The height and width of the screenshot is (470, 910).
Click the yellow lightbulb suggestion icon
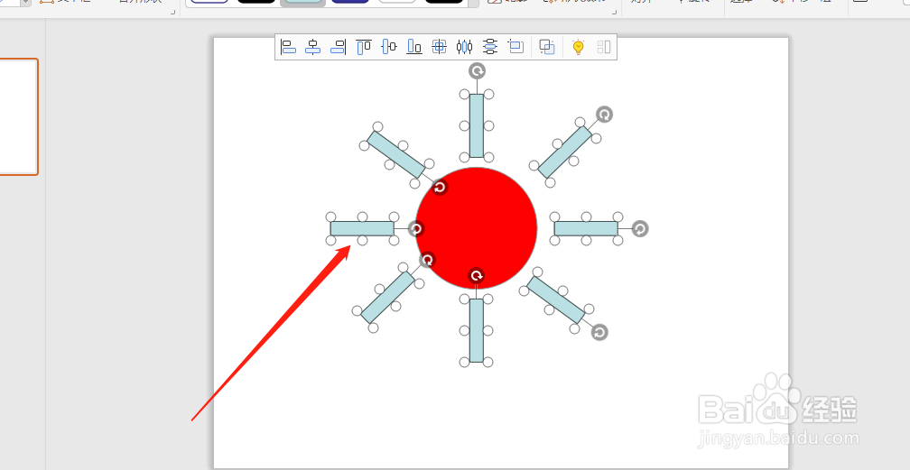[x=578, y=47]
